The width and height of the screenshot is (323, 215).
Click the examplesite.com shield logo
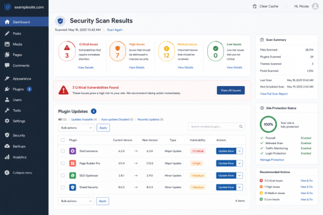coord(8,7)
